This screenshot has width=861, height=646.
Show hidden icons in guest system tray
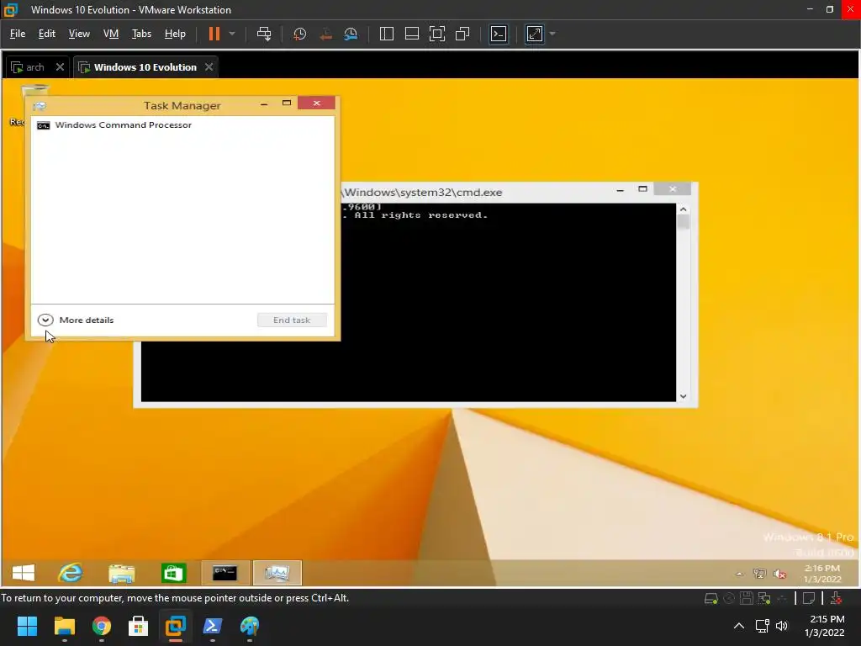(739, 574)
